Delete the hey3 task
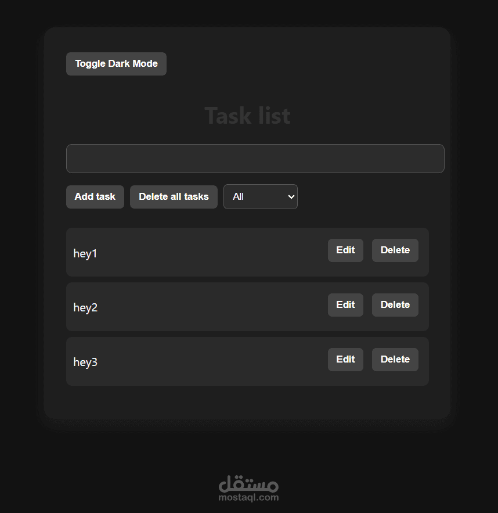This screenshot has width=498, height=513. (x=395, y=360)
